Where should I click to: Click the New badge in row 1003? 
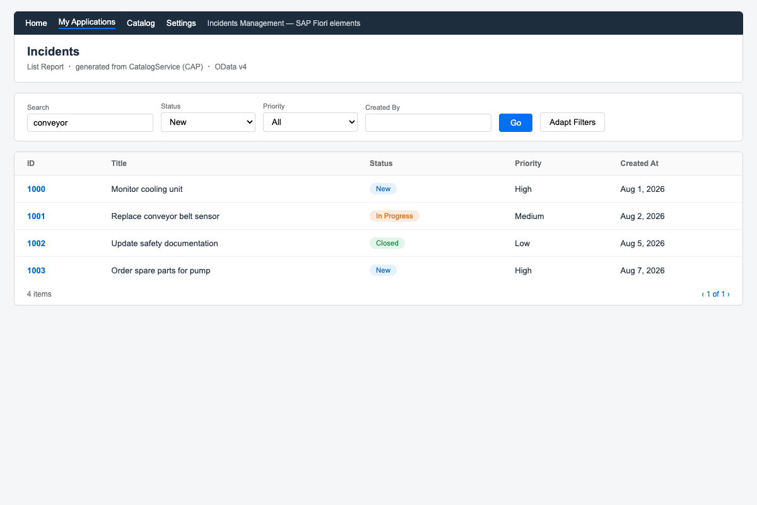point(383,270)
